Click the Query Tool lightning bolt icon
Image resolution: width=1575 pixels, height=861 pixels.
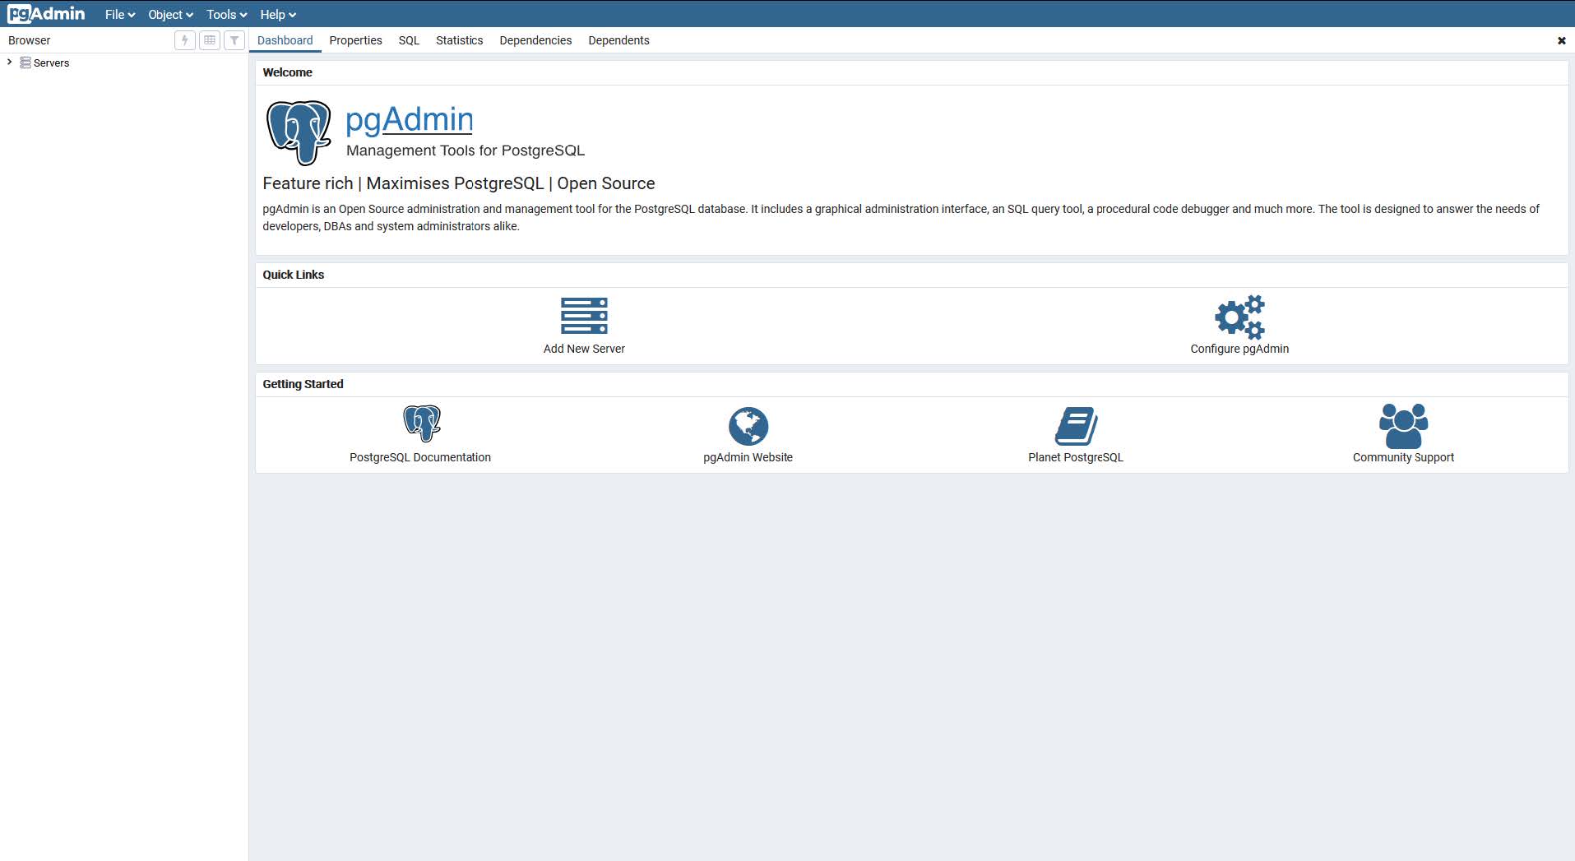click(x=185, y=40)
